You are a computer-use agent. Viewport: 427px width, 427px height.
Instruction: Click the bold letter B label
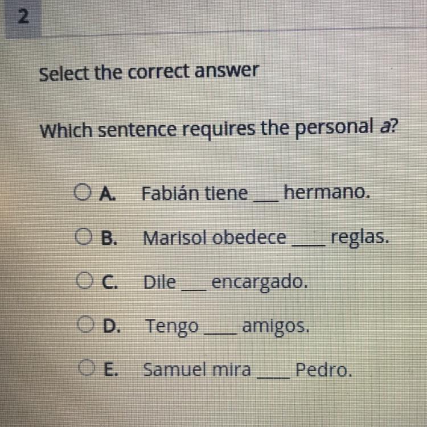pyautogui.click(x=109, y=239)
